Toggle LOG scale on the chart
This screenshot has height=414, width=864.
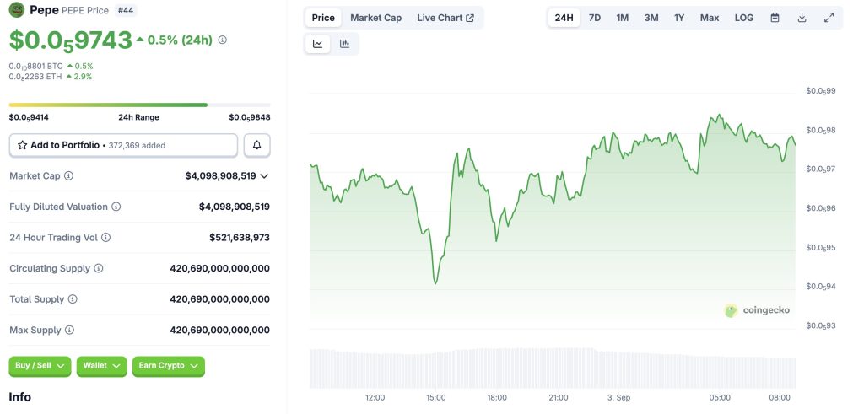(x=743, y=18)
